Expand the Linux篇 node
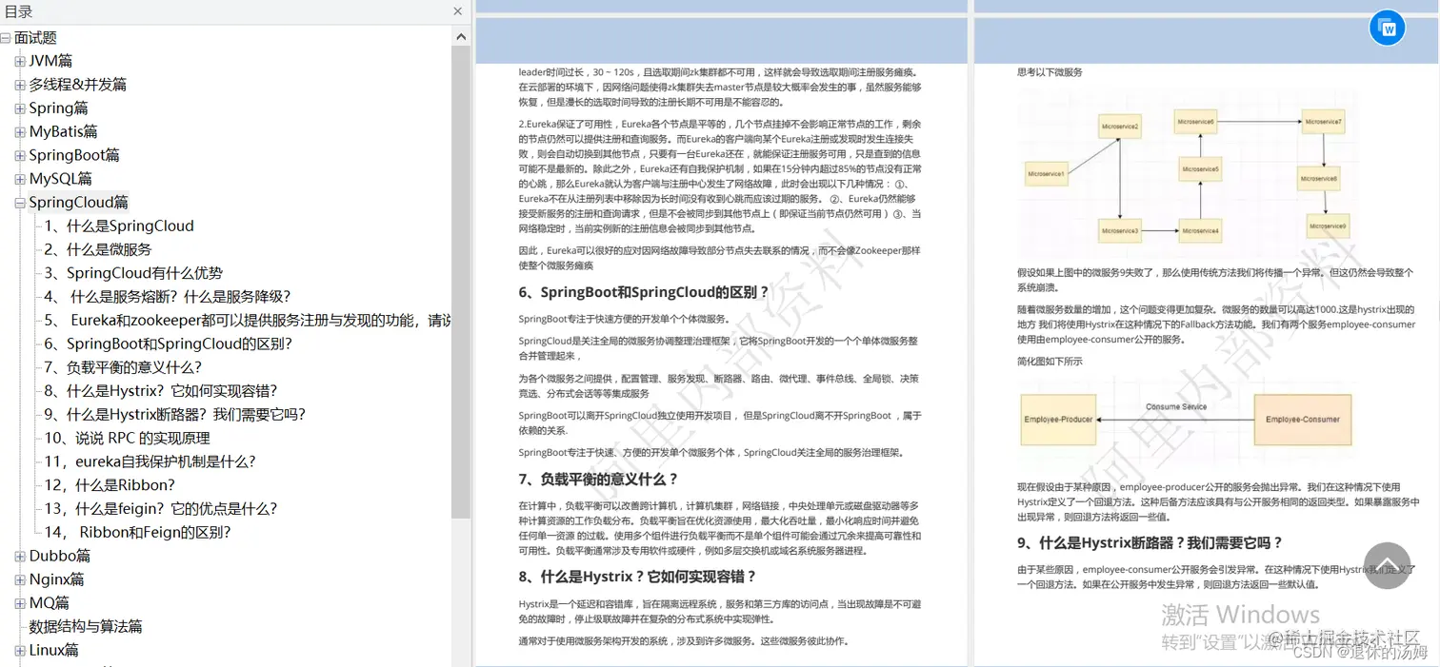Screen dimensions: 1440x667 coord(20,650)
